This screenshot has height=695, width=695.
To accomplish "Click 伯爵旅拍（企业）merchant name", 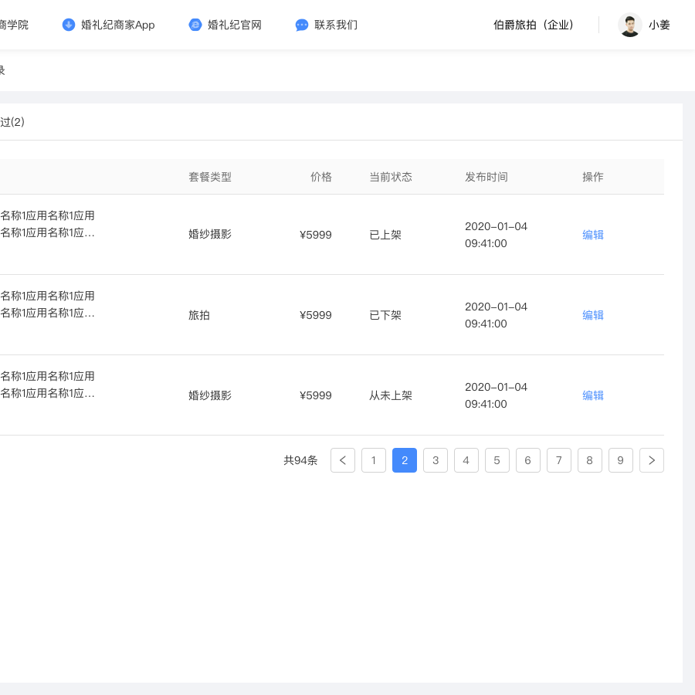I will point(535,25).
